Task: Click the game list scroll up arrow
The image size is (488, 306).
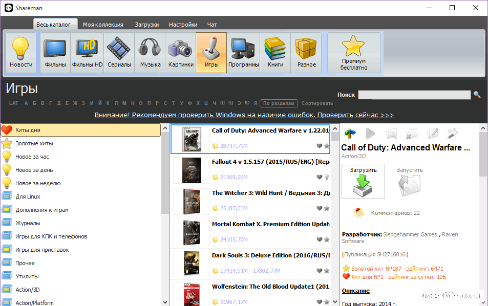Action: [335, 128]
